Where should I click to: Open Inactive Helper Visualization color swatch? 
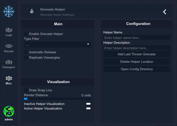88,104
